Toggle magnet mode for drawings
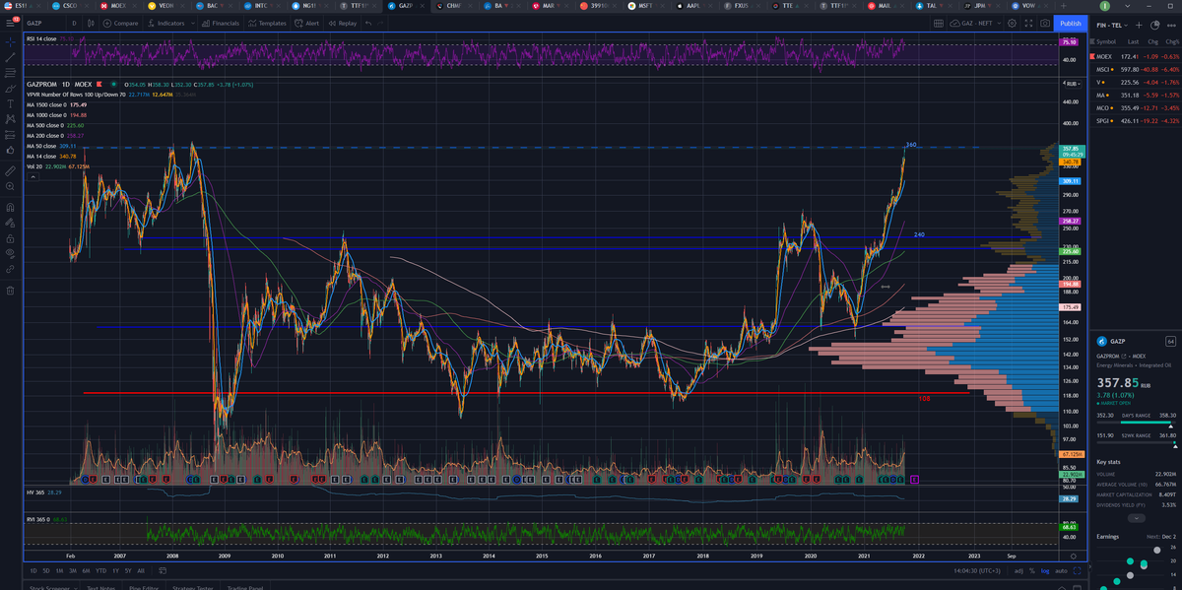Image resolution: width=1182 pixels, height=590 pixels. pos(10,207)
